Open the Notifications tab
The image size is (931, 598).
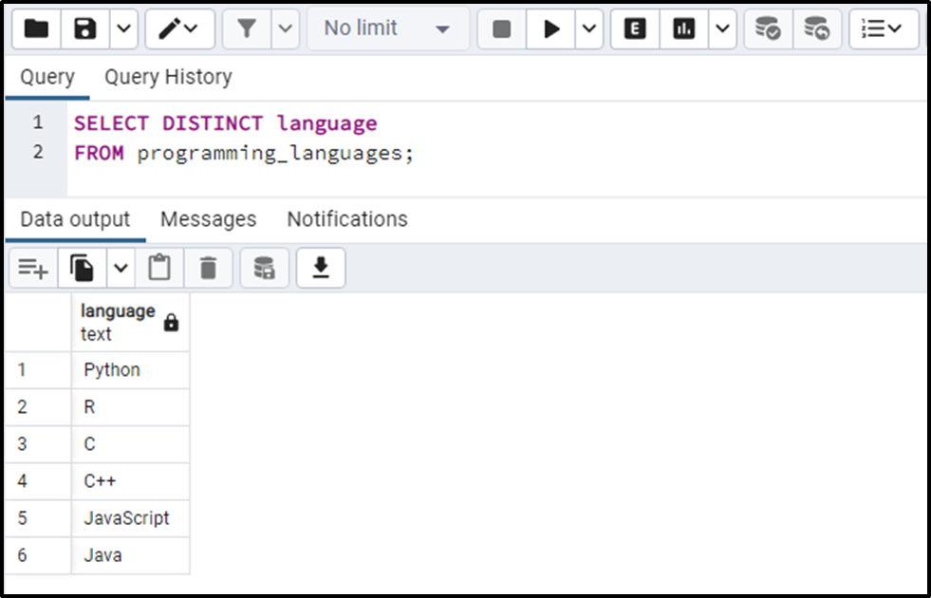(x=347, y=219)
